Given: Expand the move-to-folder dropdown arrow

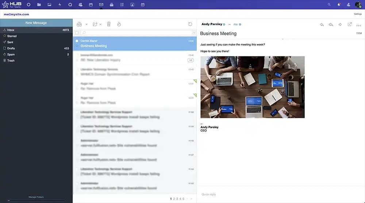Looking at the screenshot, I should 101,24.
